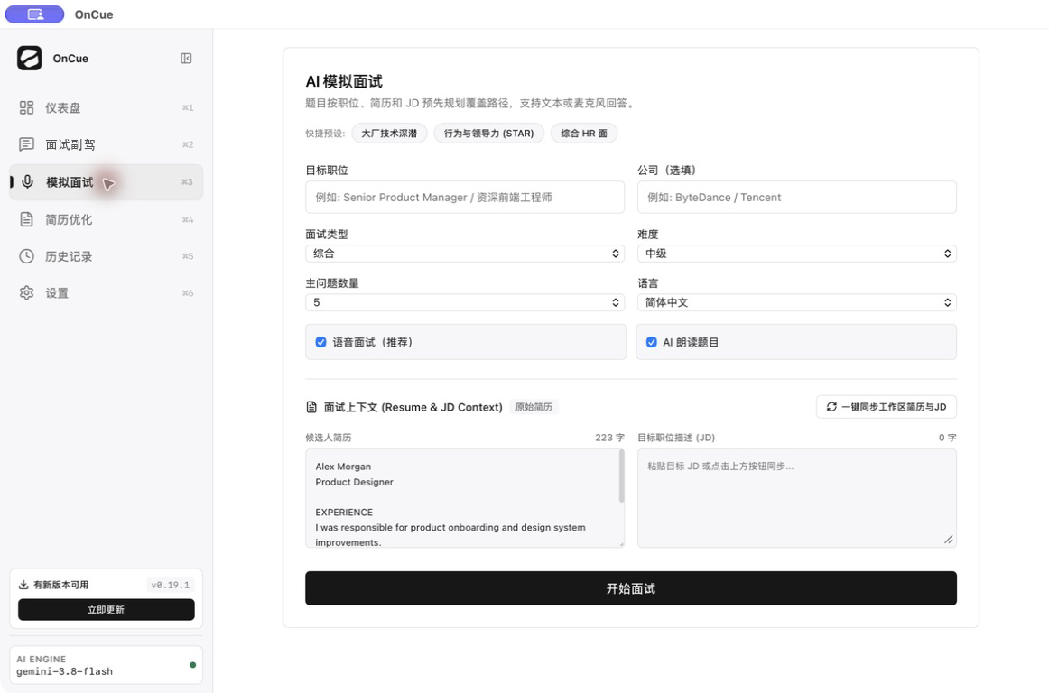
Task: Apply the 行为与领导力 (STAR) preset
Action: tap(489, 134)
